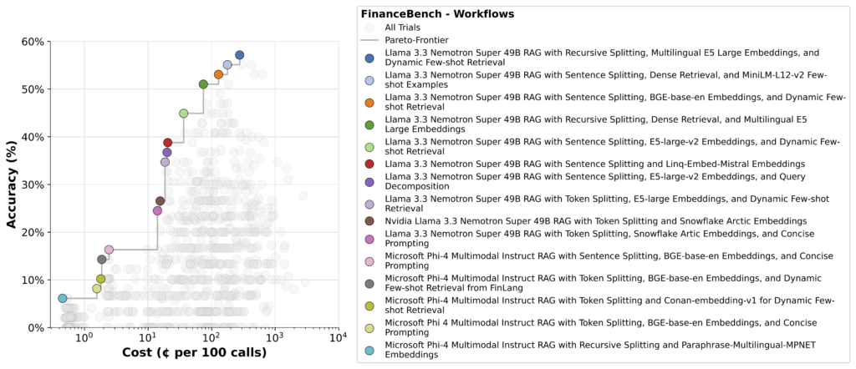856x369 pixels.
Task: Select the red legend marker for Linq-Embed-Mistral
Action: tap(370, 163)
